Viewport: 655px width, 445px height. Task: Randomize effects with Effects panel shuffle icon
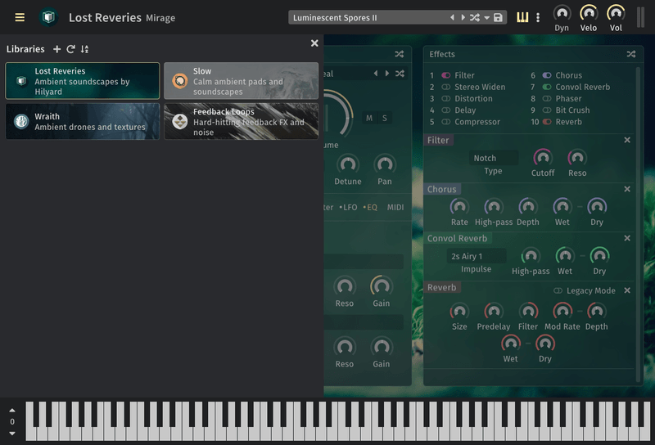630,54
